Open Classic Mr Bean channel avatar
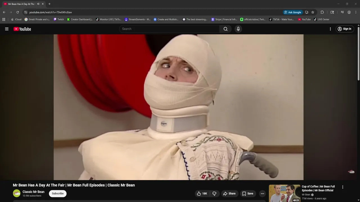The image size is (360, 202). pyautogui.click(x=17, y=193)
